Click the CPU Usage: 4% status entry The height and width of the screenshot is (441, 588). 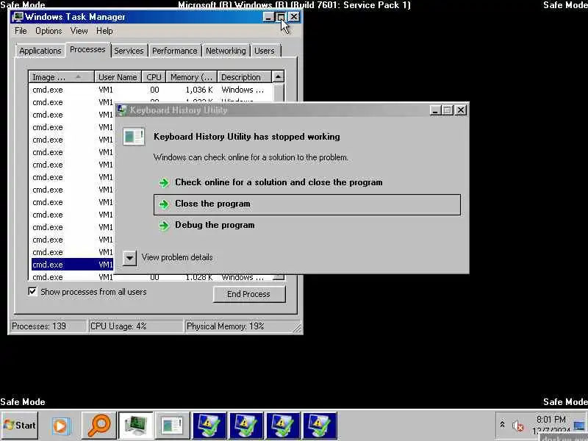click(x=118, y=326)
